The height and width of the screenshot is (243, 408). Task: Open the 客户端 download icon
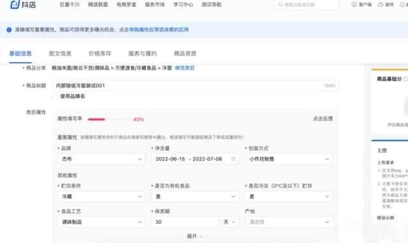coord(354,4)
